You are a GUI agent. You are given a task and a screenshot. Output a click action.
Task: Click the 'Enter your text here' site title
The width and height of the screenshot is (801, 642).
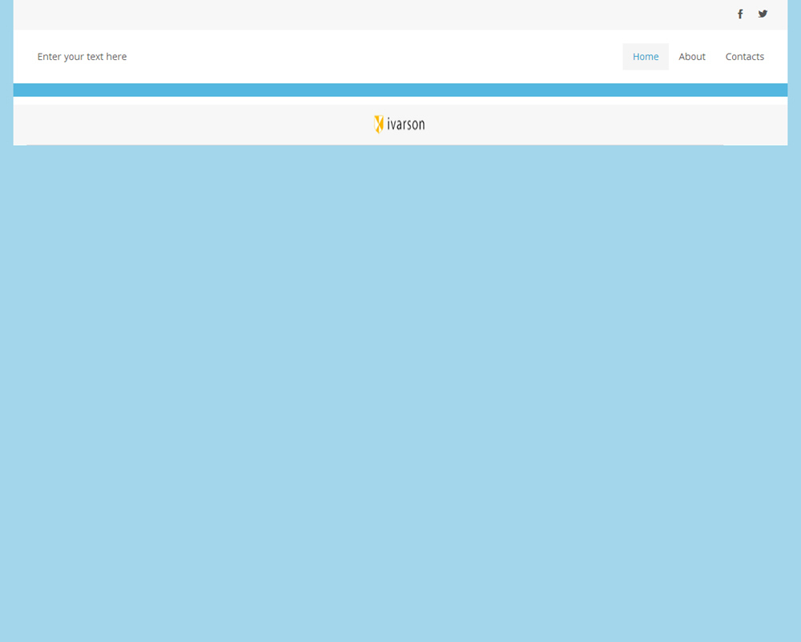[82, 57]
